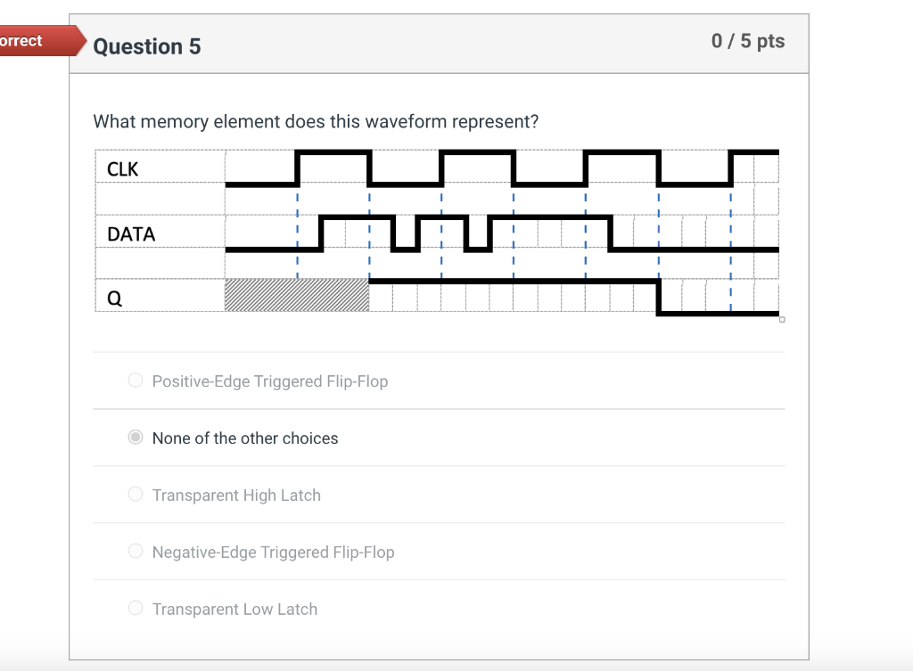The height and width of the screenshot is (671, 913).
Task: Click the None of the other choices option
Action: (135, 438)
